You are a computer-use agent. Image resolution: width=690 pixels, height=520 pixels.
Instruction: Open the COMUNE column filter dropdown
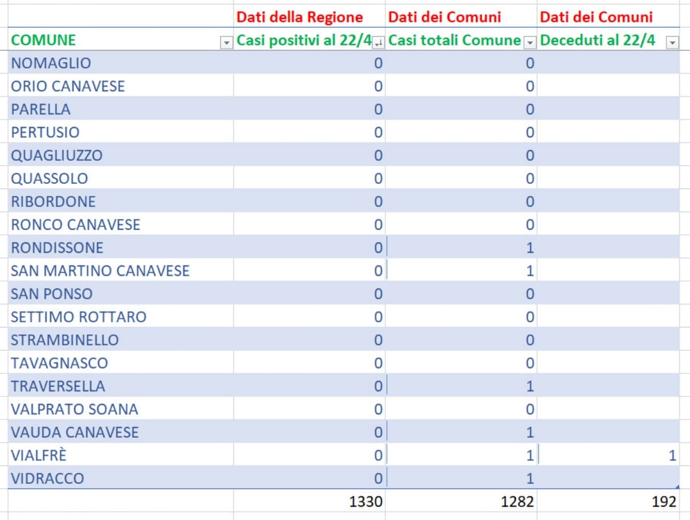pyautogui.click(x=227, y=43)
